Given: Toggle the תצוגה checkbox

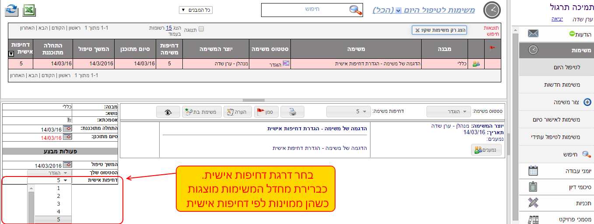Looking at the screenshot, I should (x=201, y=29).
